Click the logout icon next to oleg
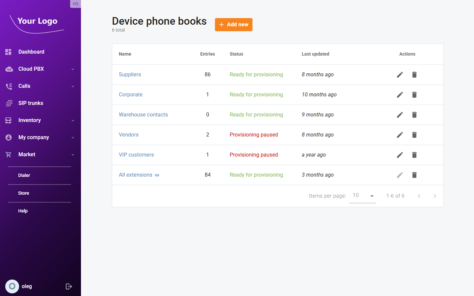Viewport: 474px width, 296px height. 69,286
